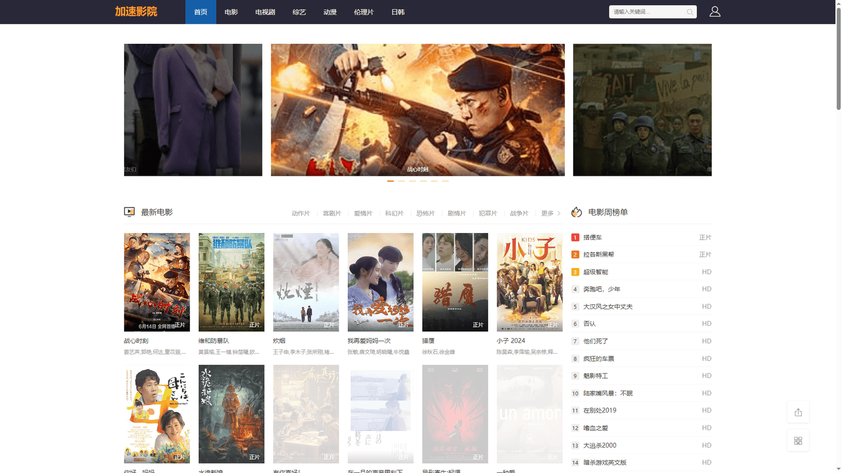
Task: Switch to the 综艺 nav tab
Action: click(299, 12)
